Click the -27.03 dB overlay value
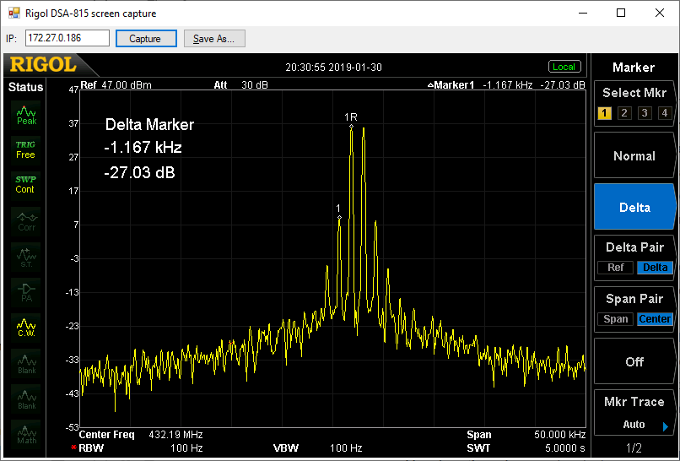The width and height of the screenshot is (680, 461). (139, 173)
